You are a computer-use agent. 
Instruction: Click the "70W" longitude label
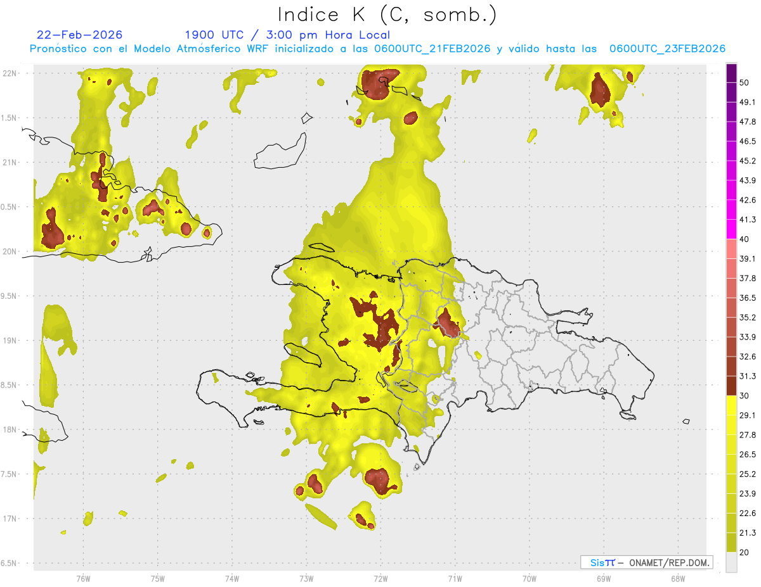click(530, 579)
